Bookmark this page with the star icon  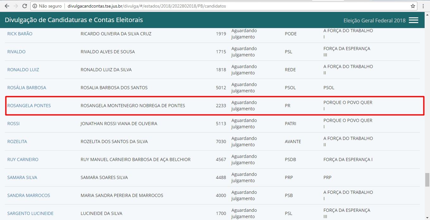[413, 6]
